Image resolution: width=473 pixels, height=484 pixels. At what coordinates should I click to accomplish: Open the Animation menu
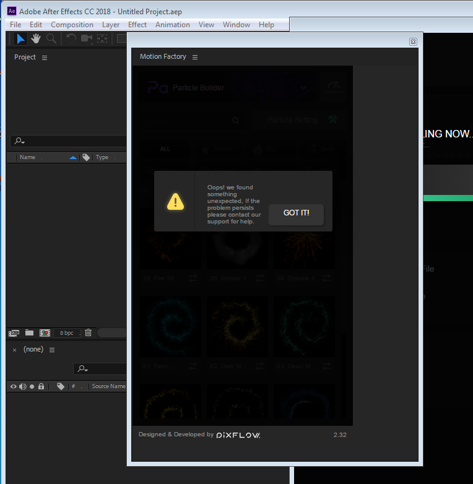click(x=173, y=25)
